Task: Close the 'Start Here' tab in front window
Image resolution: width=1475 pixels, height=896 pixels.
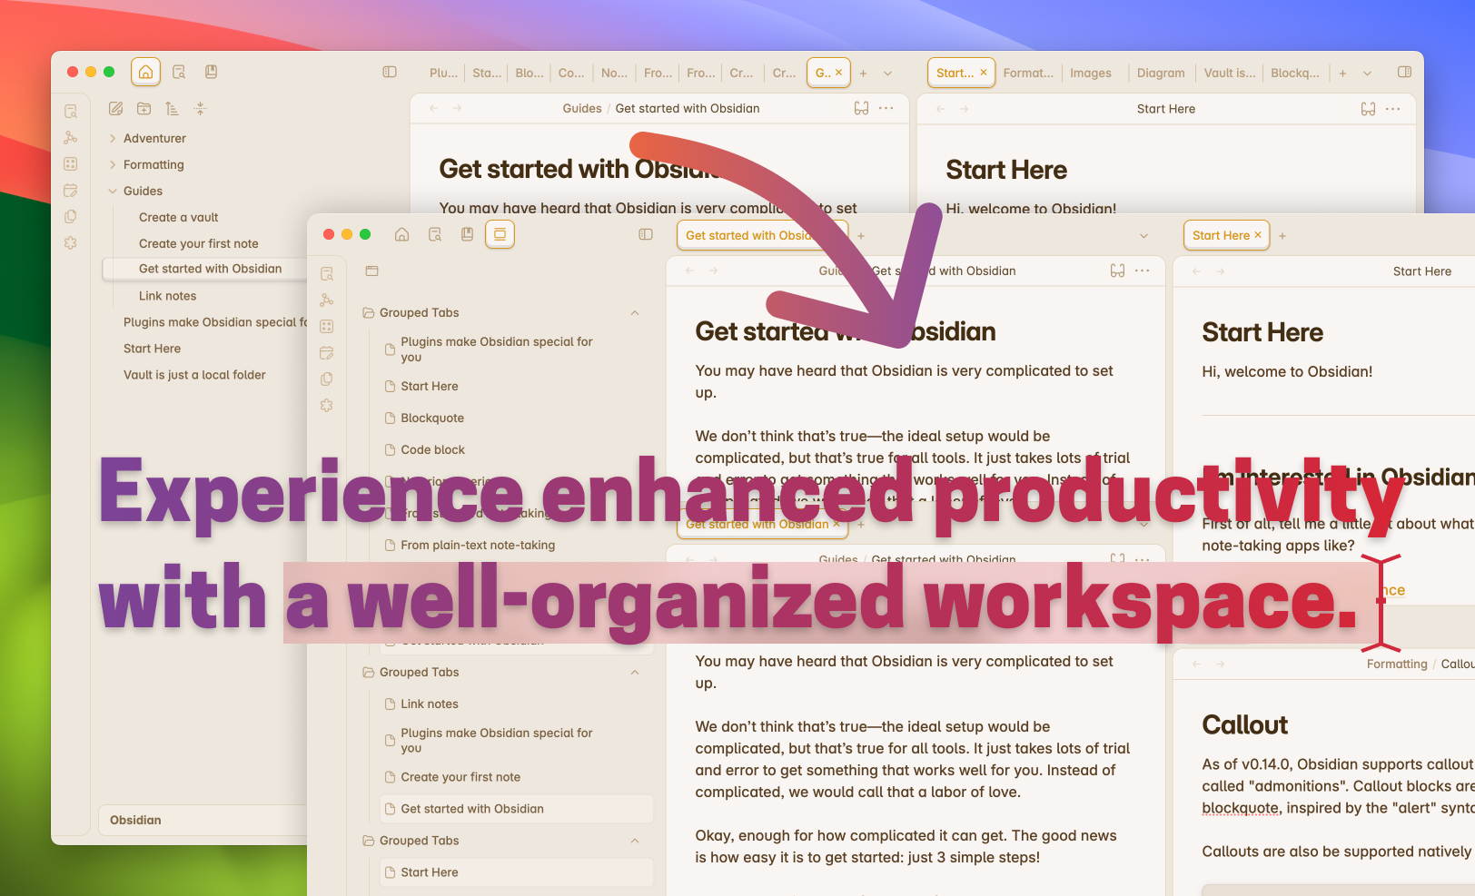Action: point(1258,235)
